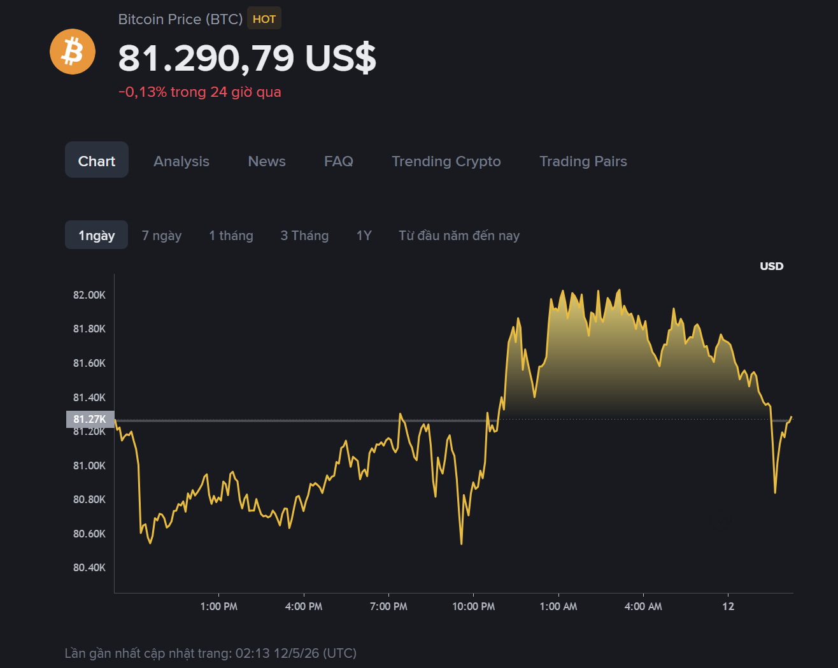Go to the Trending Crypto tab
The image size is (838, 668).
coord(446,161)
